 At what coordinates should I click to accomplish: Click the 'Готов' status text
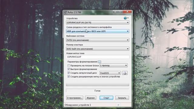point(97,91)
